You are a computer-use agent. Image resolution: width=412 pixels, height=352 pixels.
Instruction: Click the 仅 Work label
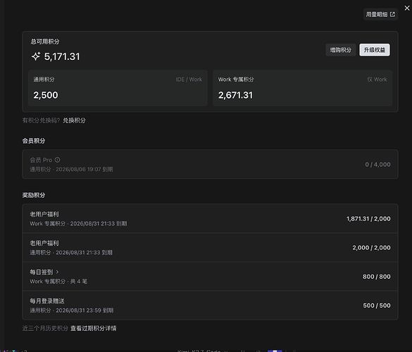click(377, 80)
